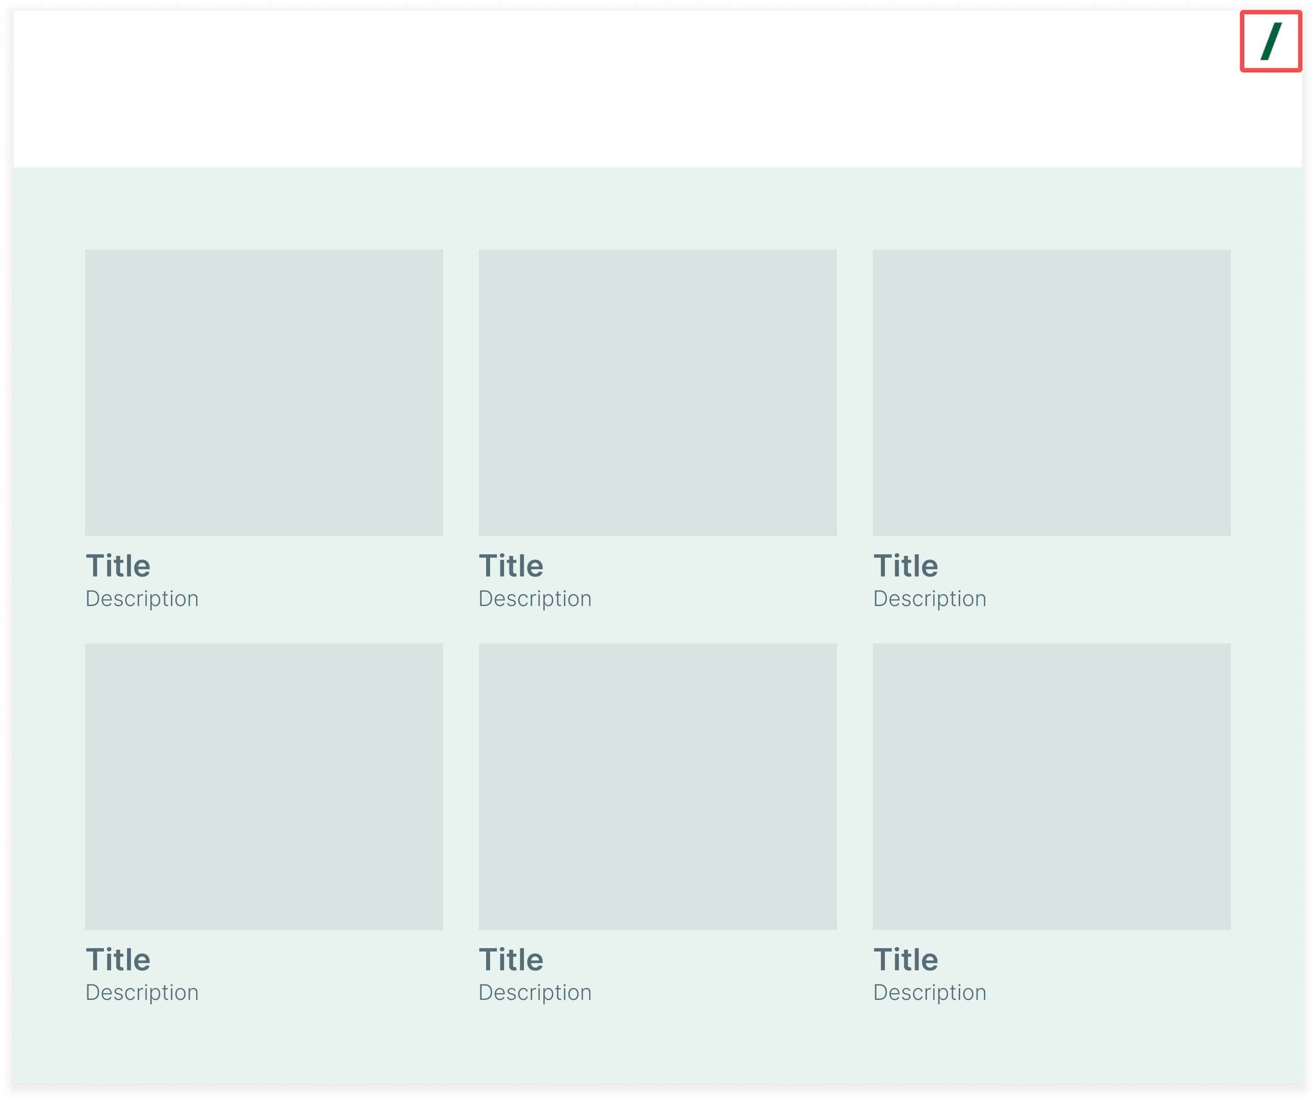
Task: Click the Title of the top-left card
Action: (118, 566)
